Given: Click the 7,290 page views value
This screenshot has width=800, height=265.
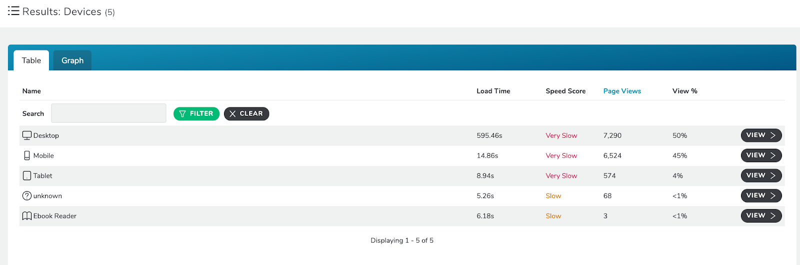Looking at the screenshot, I should point(612,136).
